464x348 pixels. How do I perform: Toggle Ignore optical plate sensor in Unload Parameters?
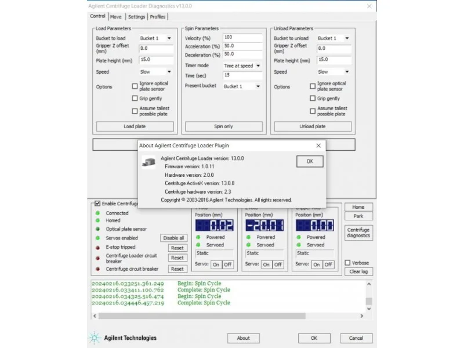tap(313, 86)
